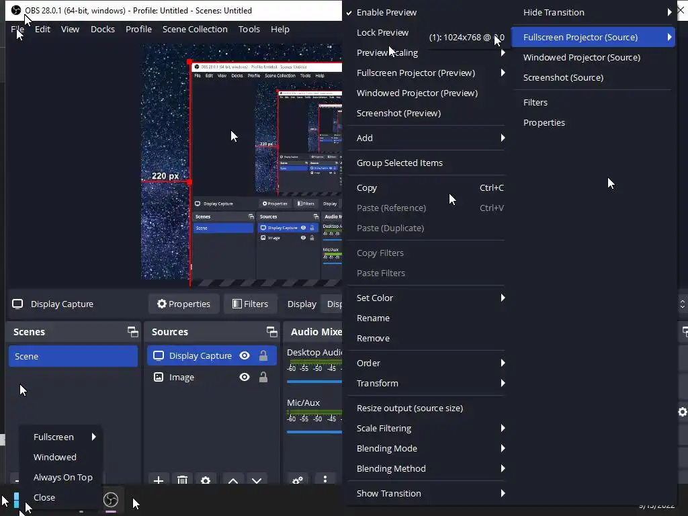This screenshot has height=516, width=688.
Task: Undock the Sources panel using its float icon
Action: pyautogui.click(x=271, y=332)
